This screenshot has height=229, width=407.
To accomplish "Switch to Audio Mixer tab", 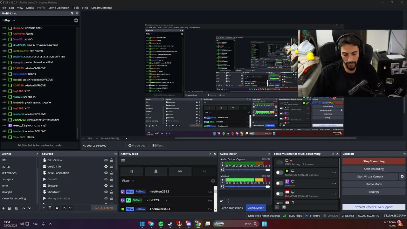I will click(256, 208).
